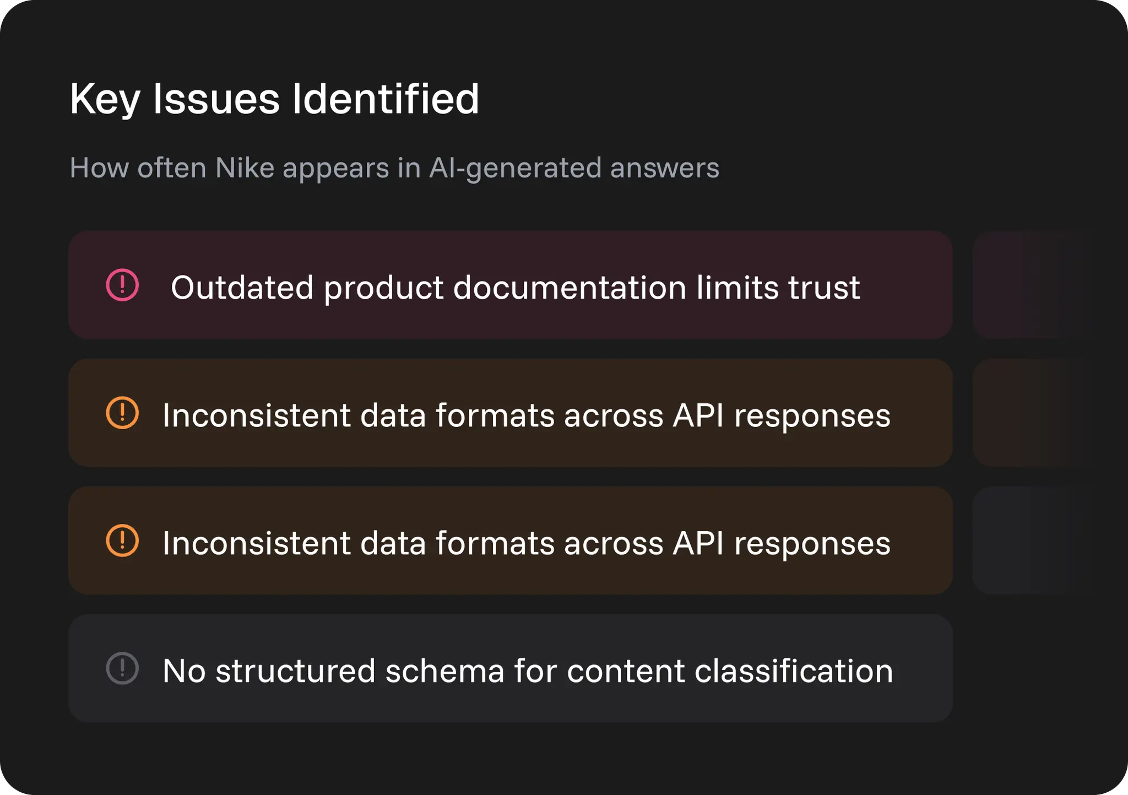The height and width of the screenshot is (795, 1128).
Task: Click AI-generated answers in the subtitle
Action: [x=574, y=169]
